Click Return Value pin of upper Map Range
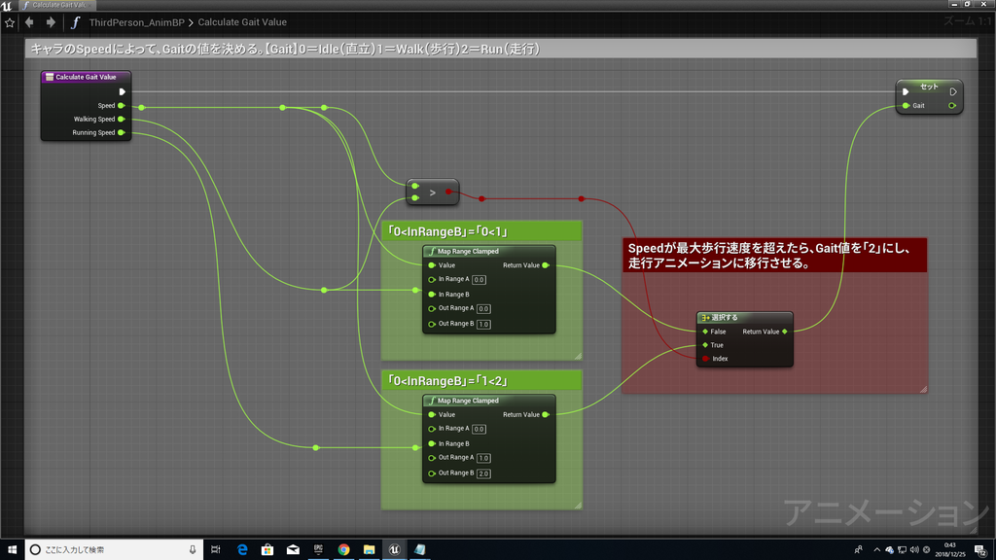The height and width of the screenshot is (560, 996). pos(546,265)
